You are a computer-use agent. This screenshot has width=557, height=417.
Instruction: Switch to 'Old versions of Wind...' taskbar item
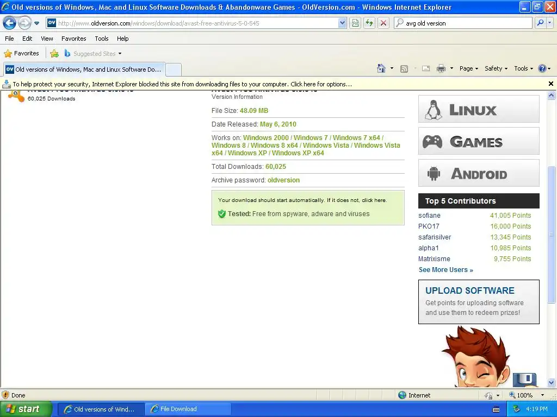101,409
